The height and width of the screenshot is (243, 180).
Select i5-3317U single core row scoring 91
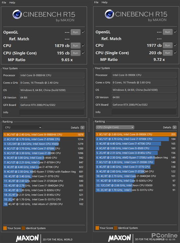[x=136, y=190]
